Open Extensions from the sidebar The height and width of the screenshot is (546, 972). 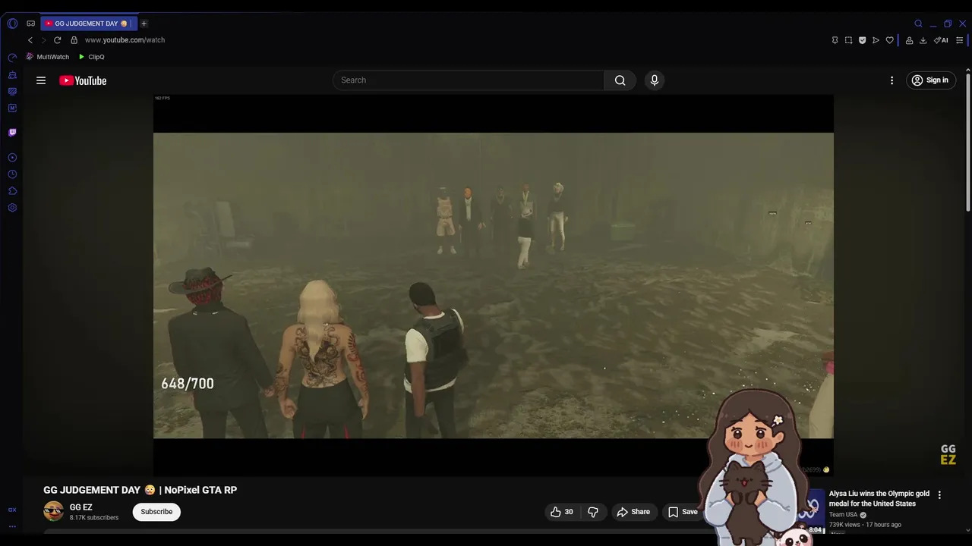coord(12,191)
